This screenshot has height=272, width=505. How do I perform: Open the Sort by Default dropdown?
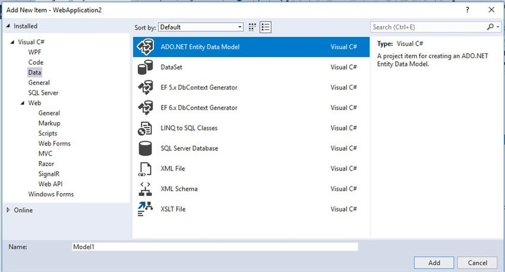click(201, 27)
